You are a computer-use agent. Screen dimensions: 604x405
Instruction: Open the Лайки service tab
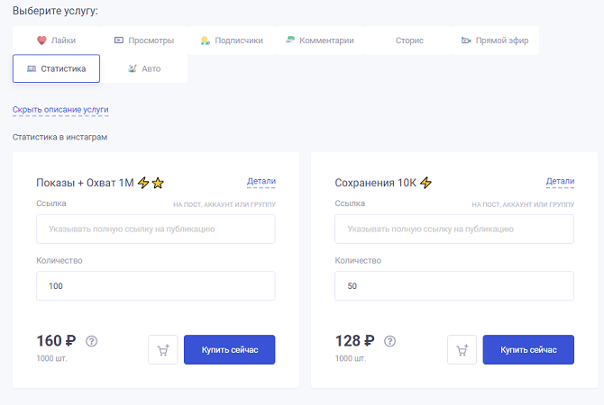coord(56,40)
